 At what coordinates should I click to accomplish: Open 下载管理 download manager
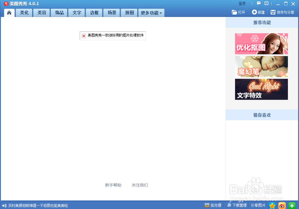(237, 205)
